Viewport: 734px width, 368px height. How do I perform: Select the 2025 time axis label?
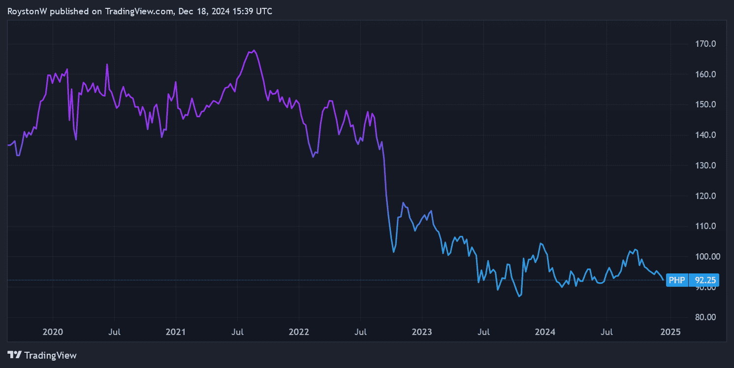[670, 332]
